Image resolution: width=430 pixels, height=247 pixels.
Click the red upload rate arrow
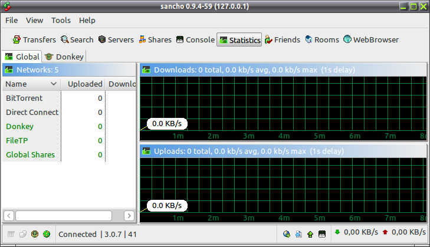click(x=385, y=232)
